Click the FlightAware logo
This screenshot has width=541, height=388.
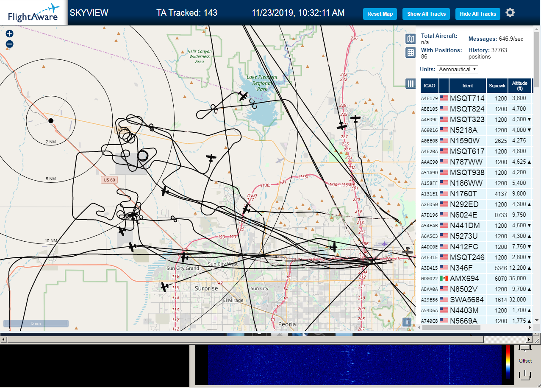[34, 13]
